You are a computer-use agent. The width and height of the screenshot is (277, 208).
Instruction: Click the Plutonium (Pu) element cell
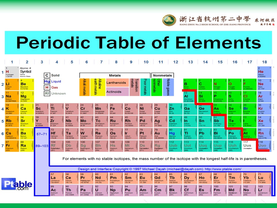[131, 190]
